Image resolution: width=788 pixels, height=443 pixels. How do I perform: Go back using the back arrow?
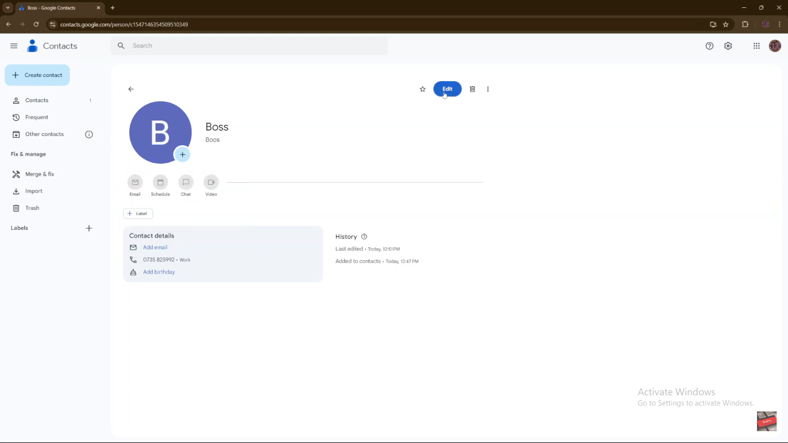pyautogui.click(x=131, y=89)
